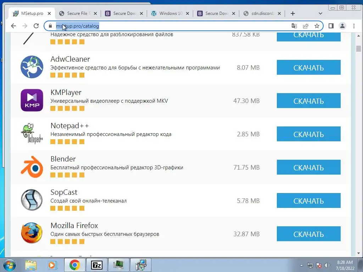Click the scrollbar up arrow
Viewport: 363px width, 272px height.
(x=359, y=36)
